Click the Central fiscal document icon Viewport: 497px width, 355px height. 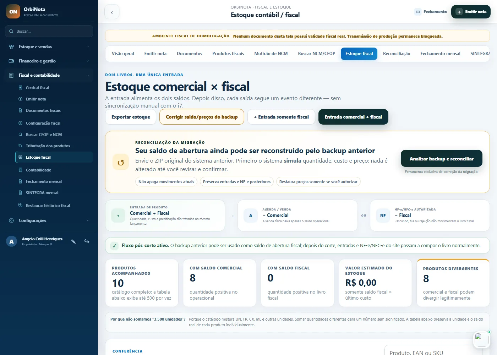tap(21, 88)
